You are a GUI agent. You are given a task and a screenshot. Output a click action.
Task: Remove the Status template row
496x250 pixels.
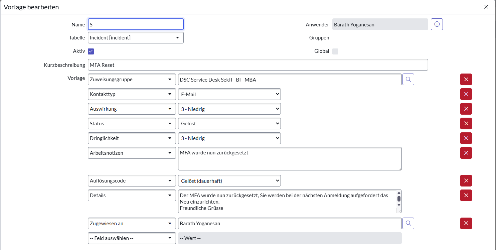pos(466,123)
